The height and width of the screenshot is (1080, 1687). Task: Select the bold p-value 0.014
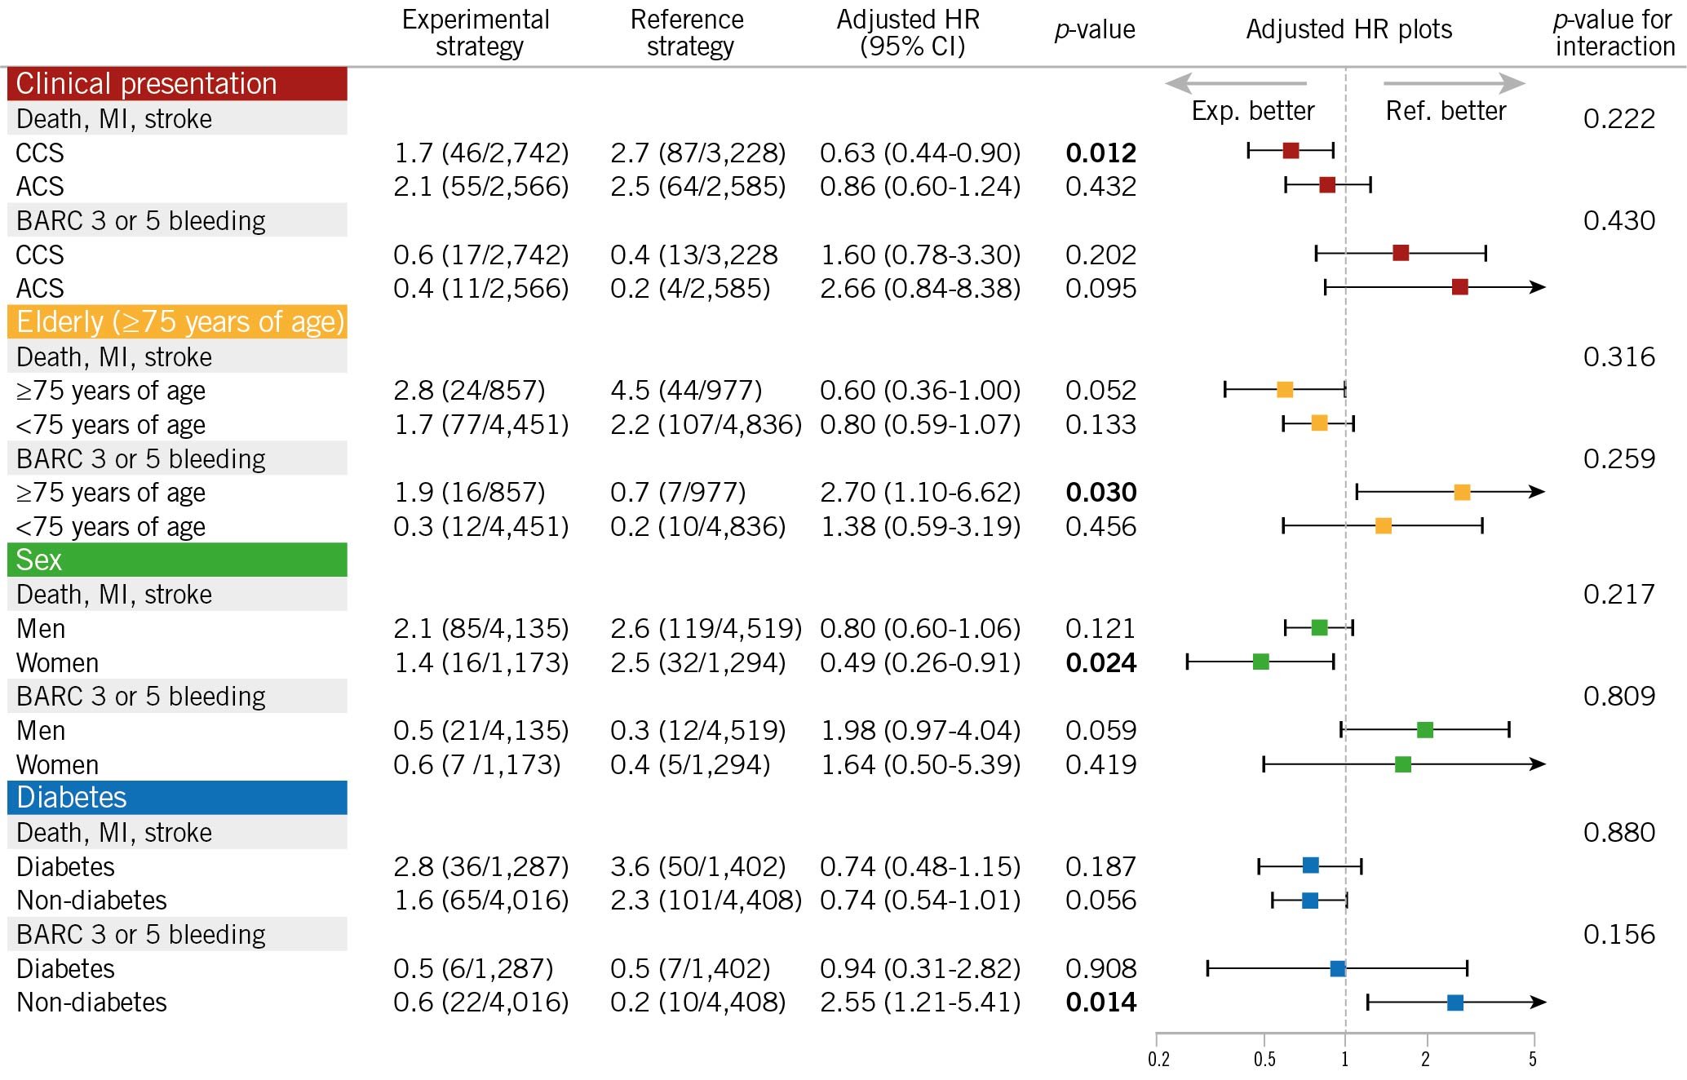(x=1100, y=1003)
